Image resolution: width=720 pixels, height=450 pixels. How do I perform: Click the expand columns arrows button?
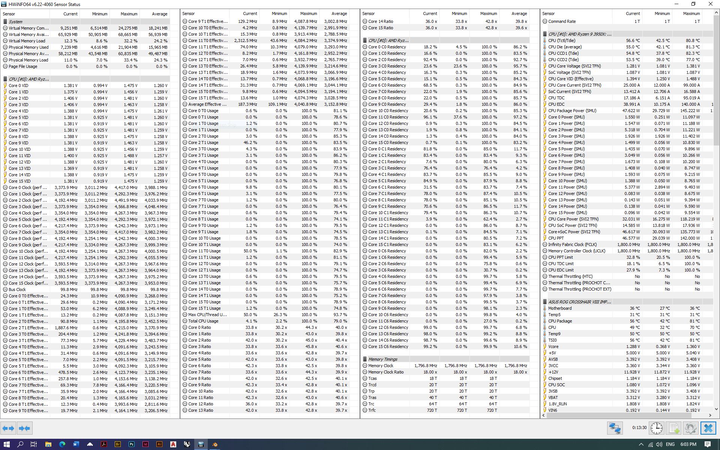click(x=8, y=428)
